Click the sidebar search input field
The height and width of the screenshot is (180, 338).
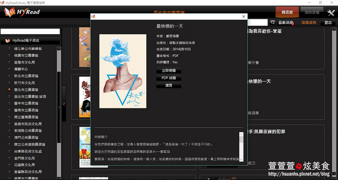30,31
